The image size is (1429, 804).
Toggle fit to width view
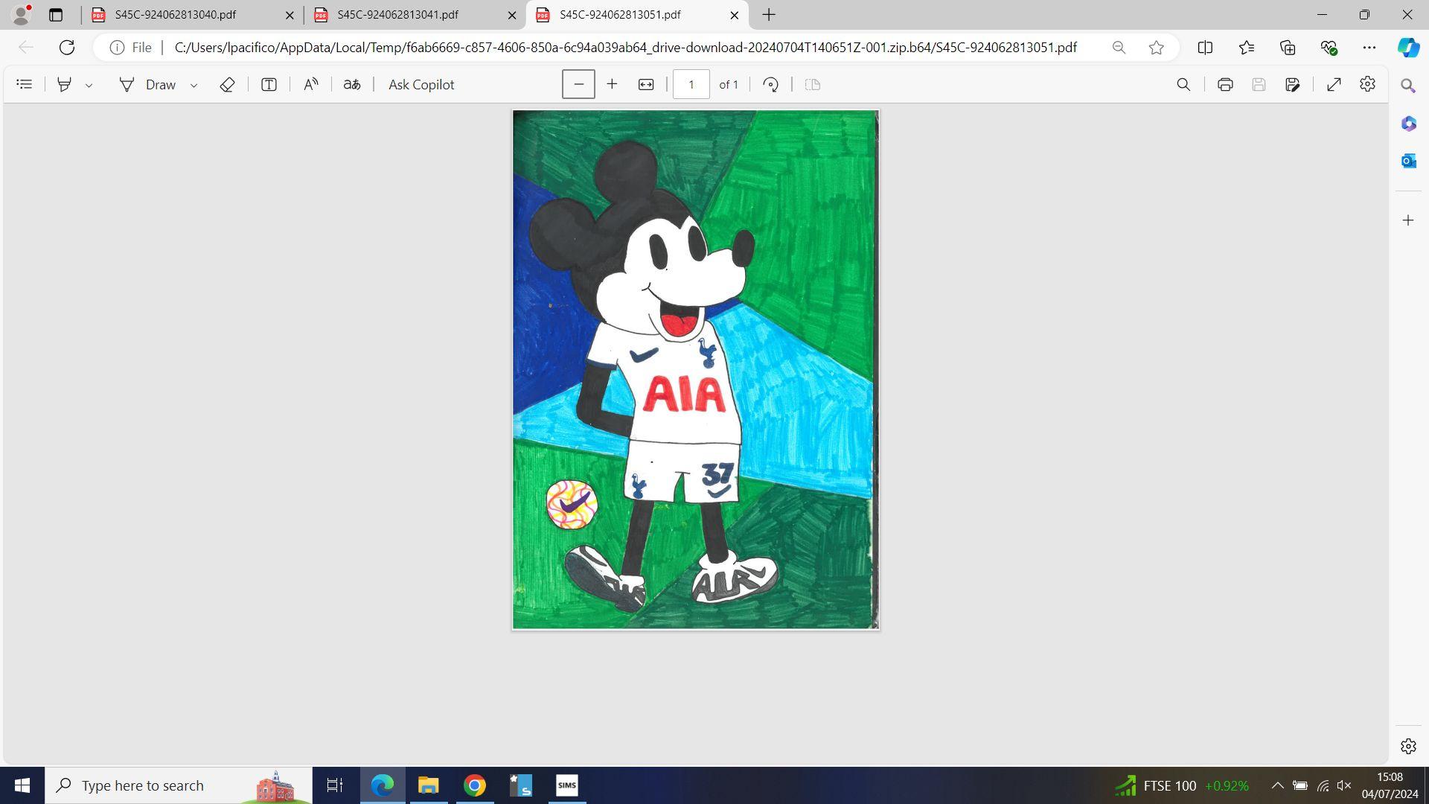645,85
